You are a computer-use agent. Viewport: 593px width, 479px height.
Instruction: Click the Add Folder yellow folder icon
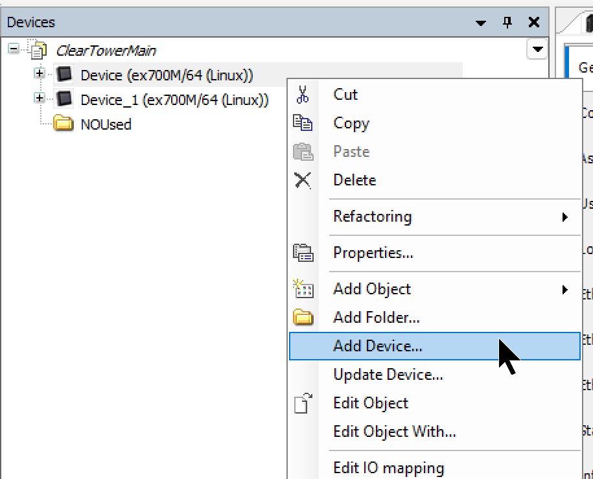point(303,318)
